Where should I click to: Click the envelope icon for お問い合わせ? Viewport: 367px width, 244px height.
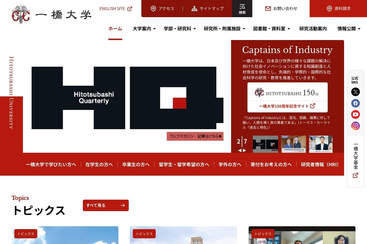click(x=268, y=9)
